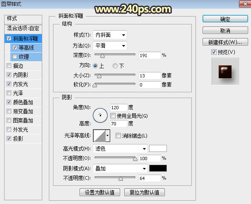This screenshot has height=204, width=251.
Task: Click the 确定 button
Action: pos(225,19)
